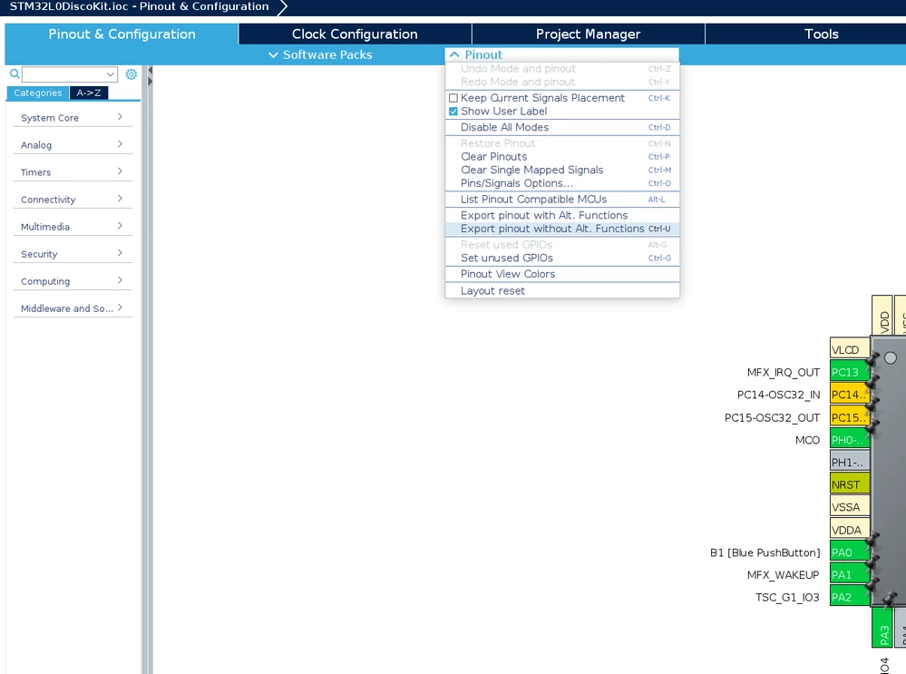
Task: Open the gear settings icon beside the search box
Action: (132, 74)
